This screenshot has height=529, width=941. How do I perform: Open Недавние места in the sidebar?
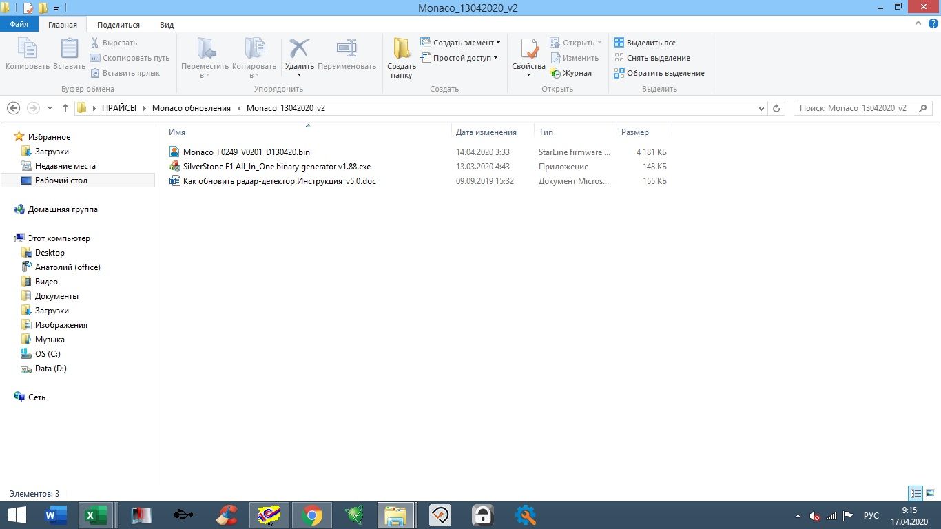tap(65, 166)
